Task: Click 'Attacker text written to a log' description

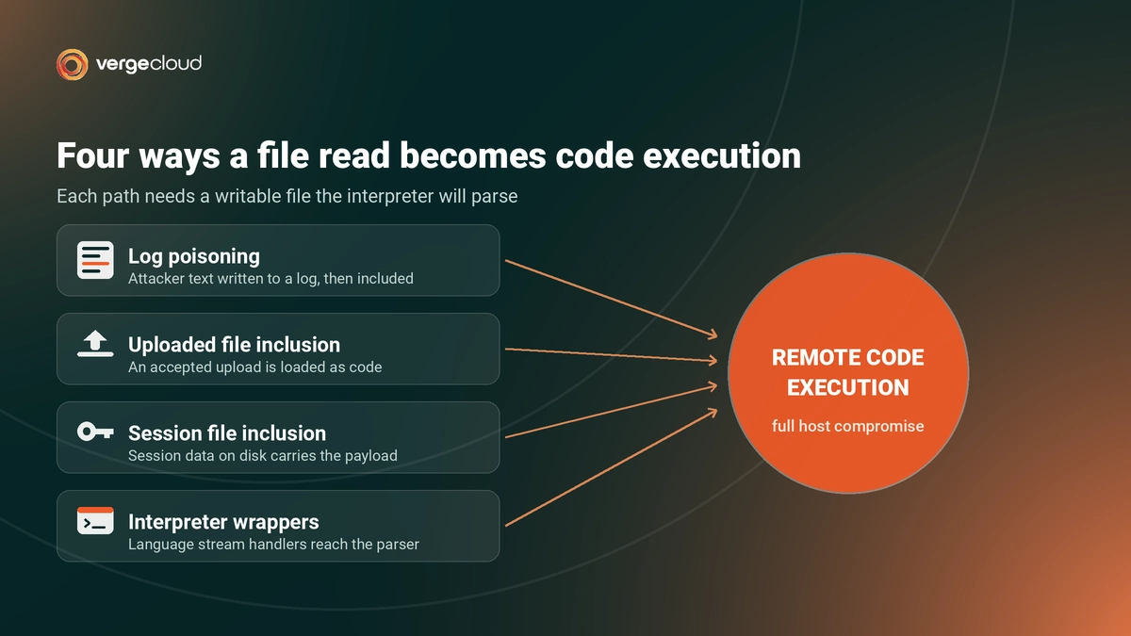Action: [x=270, y=279]
